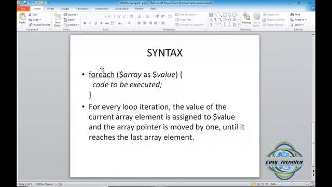Toggle text Shadow formatting
This screenshot has height=187, width=332.
(101, 23)
